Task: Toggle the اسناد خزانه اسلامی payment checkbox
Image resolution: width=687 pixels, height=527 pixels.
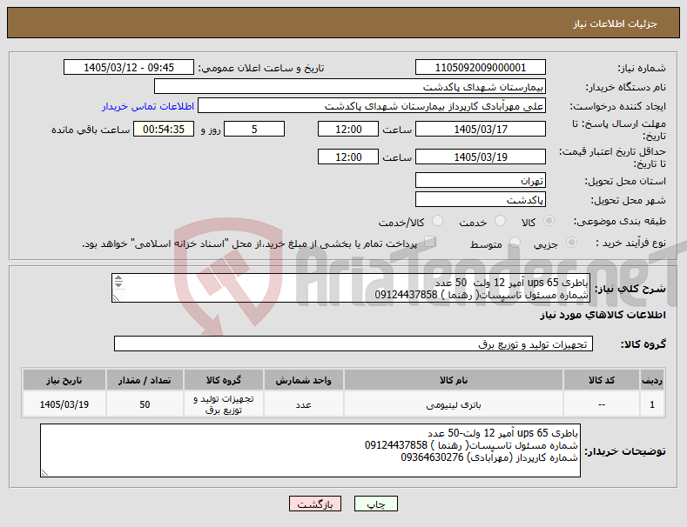Action: pyautogui.click(x=430, y=242)
